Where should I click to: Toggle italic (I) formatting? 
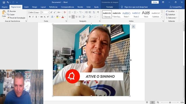[33, 17]
